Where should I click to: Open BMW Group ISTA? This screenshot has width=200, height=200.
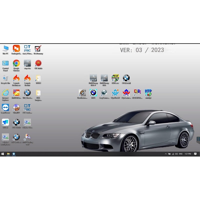pyautogui.click(x=104, y=77)
